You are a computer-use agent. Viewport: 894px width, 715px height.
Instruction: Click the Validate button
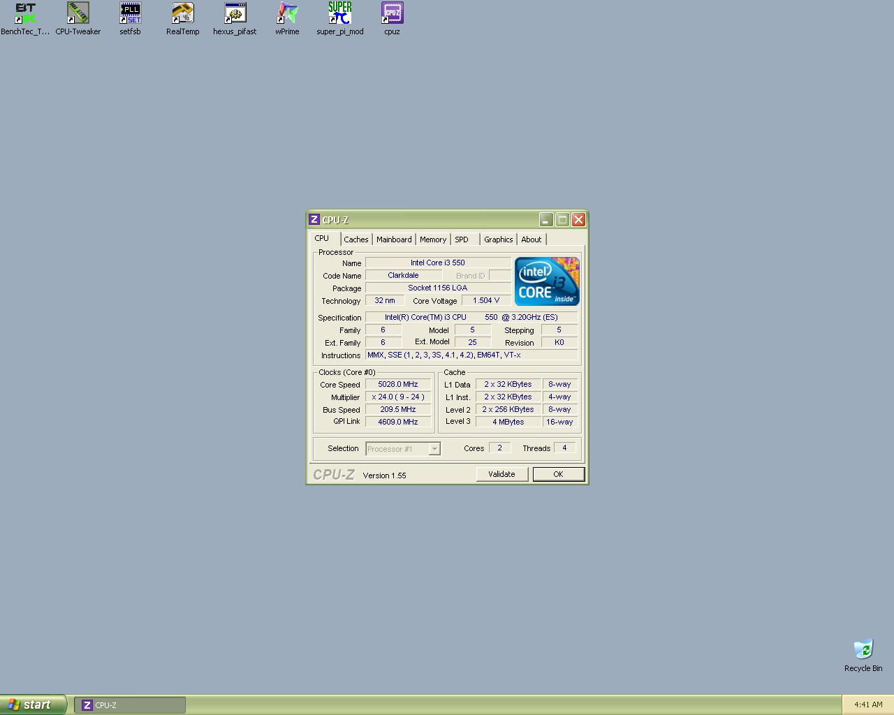point(501,474)
